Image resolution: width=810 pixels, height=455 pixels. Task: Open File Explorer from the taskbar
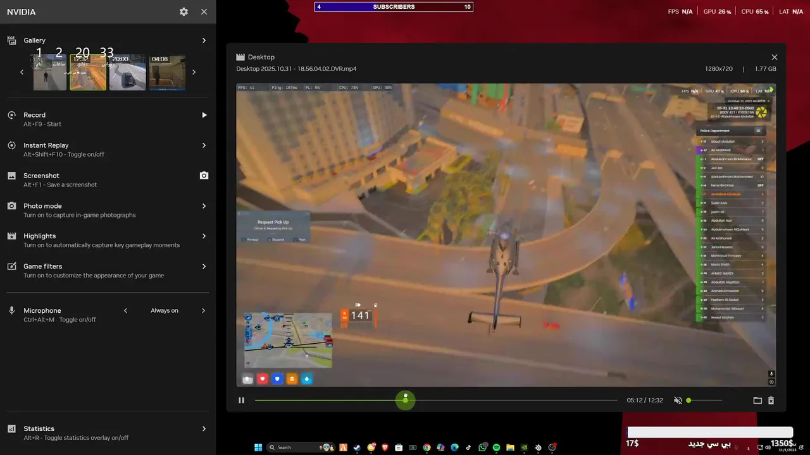tap(510, 447)
